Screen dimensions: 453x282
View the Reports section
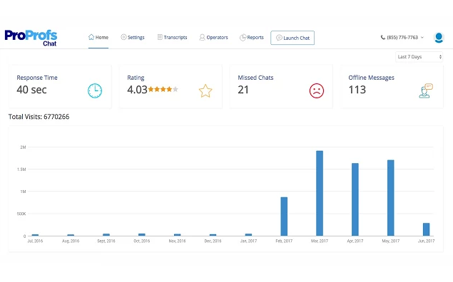[x=252, y=38]
